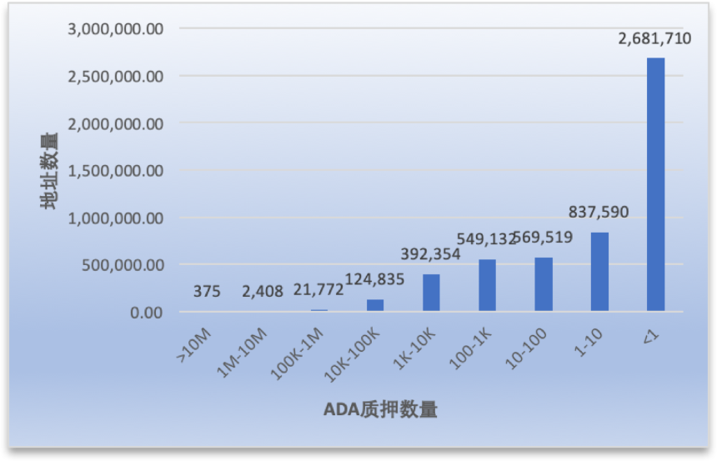Image resolution: width=717 pixels, height=461 pixels.
Task: Click the 0.00 axis value
Action: pos(147,313)
